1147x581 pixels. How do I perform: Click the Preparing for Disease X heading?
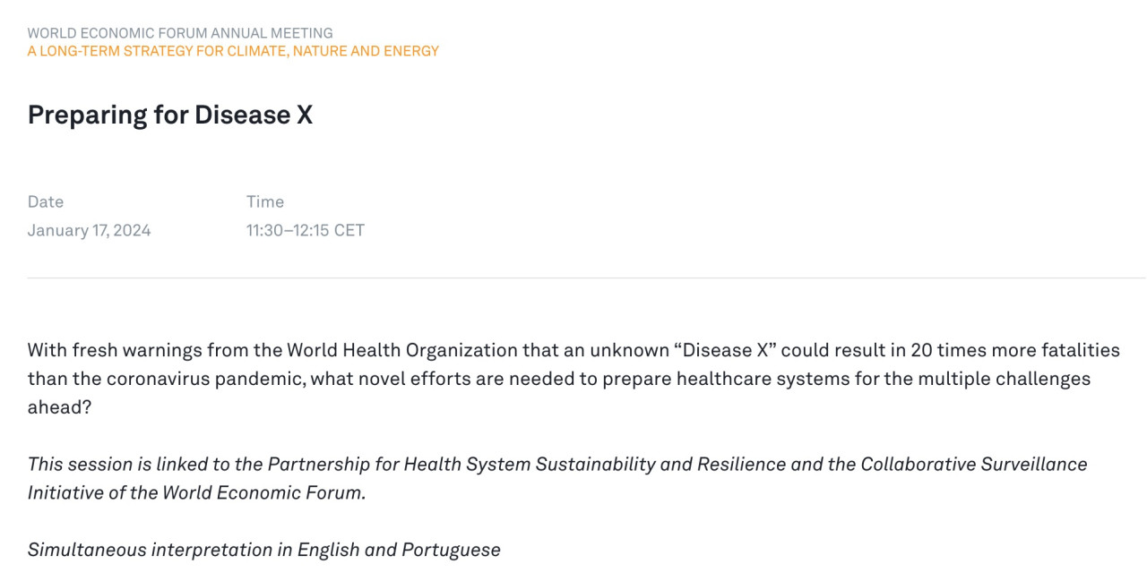(x=170, y=115)
